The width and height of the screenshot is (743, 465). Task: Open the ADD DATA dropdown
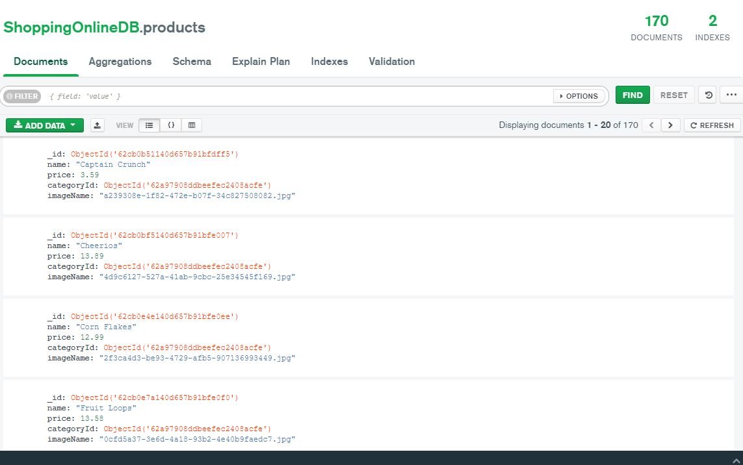coord(45,125)
